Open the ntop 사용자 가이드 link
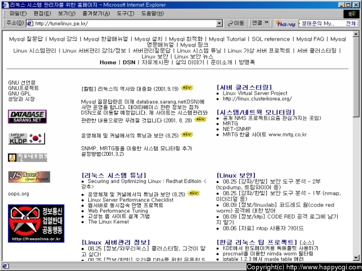This screenshot has height=271, width=362. click(x=263, y=228)
